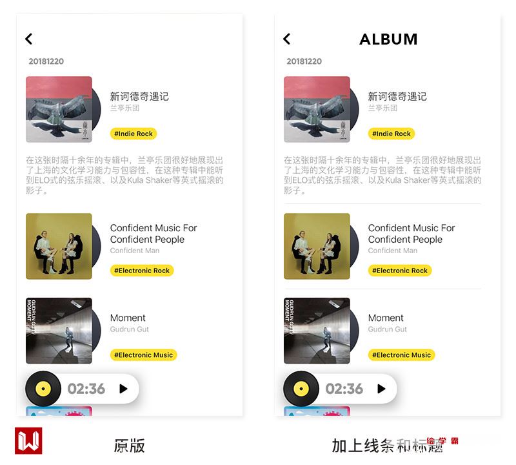Tap 02:36 time display in right player
This screenshot has width=516, height=465.
click(x=344, y=389)
